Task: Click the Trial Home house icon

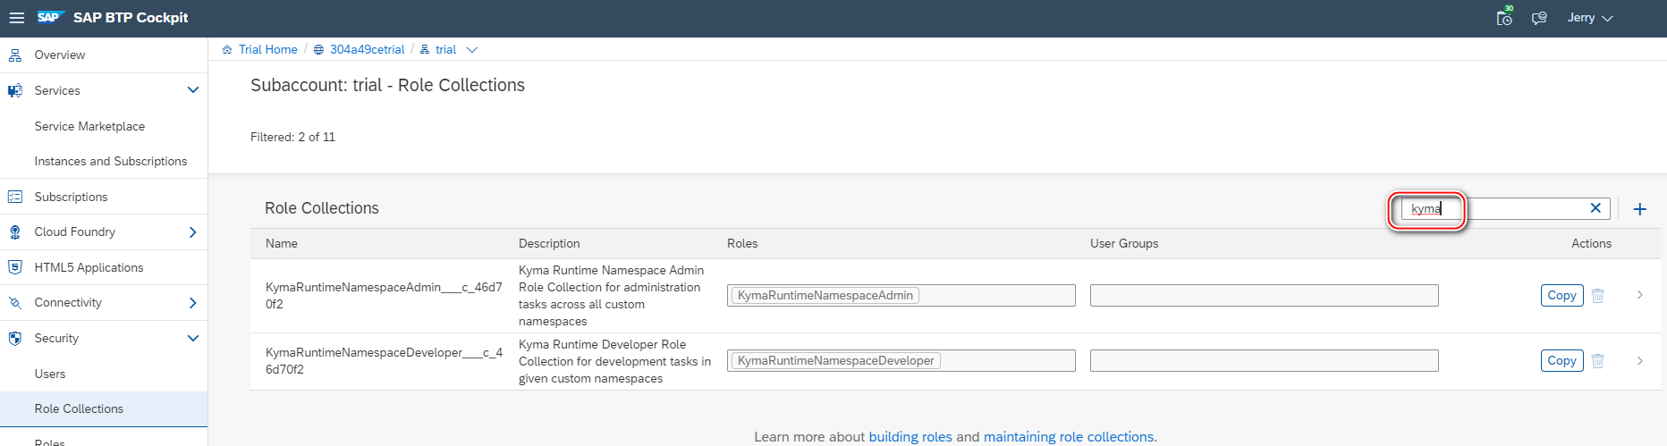Action: (x=227, y=50)
